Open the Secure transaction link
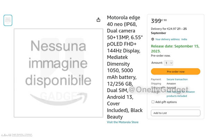 (177, 79)
